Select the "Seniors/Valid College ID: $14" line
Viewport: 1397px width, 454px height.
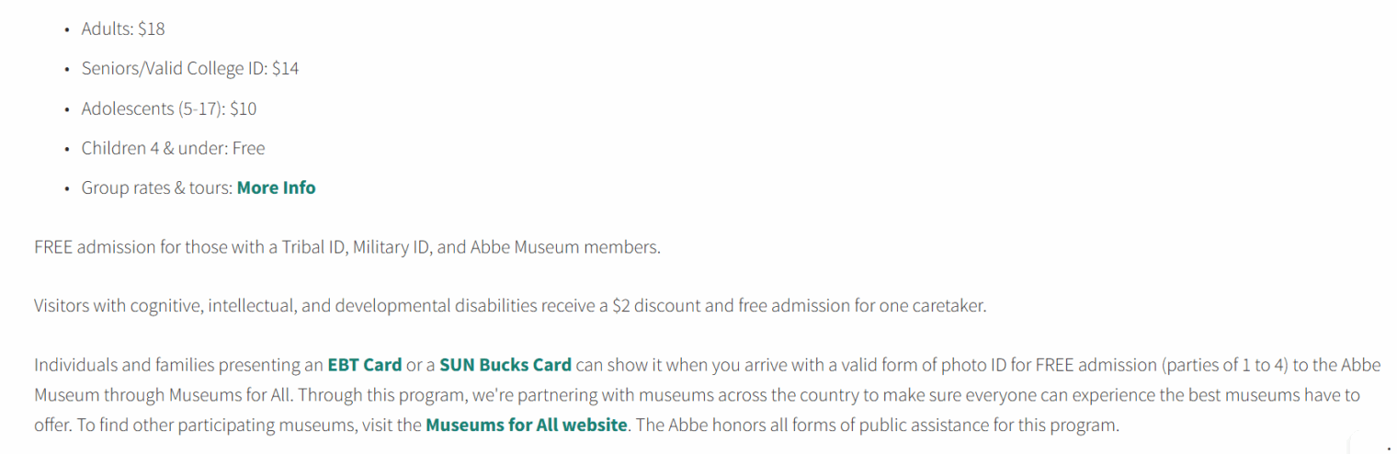(x=189, y=68)
